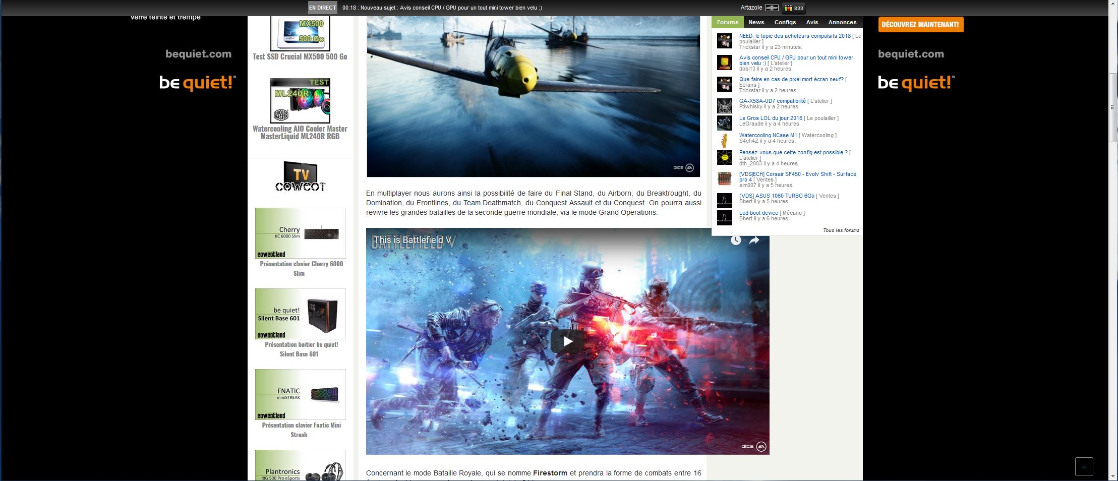
Task: Click LeGraude avatar beside 'Le Gros LOL du jour'
Action: click(725, 123)
